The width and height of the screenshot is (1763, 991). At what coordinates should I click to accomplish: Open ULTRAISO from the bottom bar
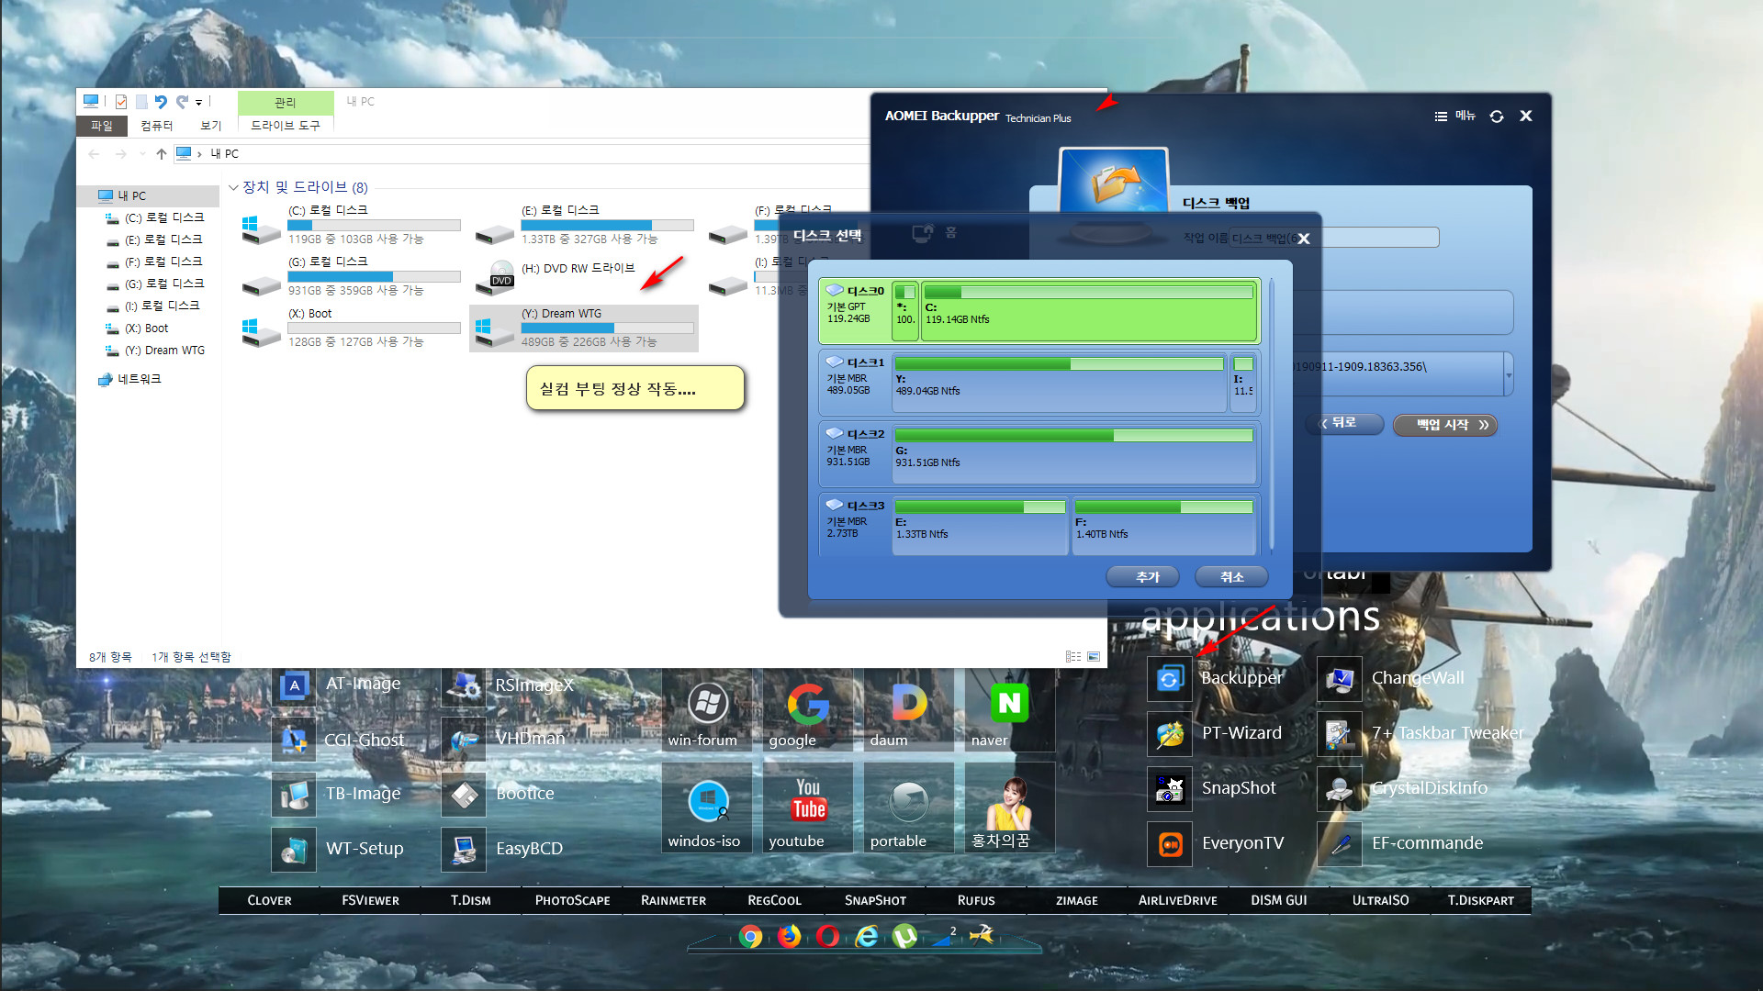(1380, 900)
